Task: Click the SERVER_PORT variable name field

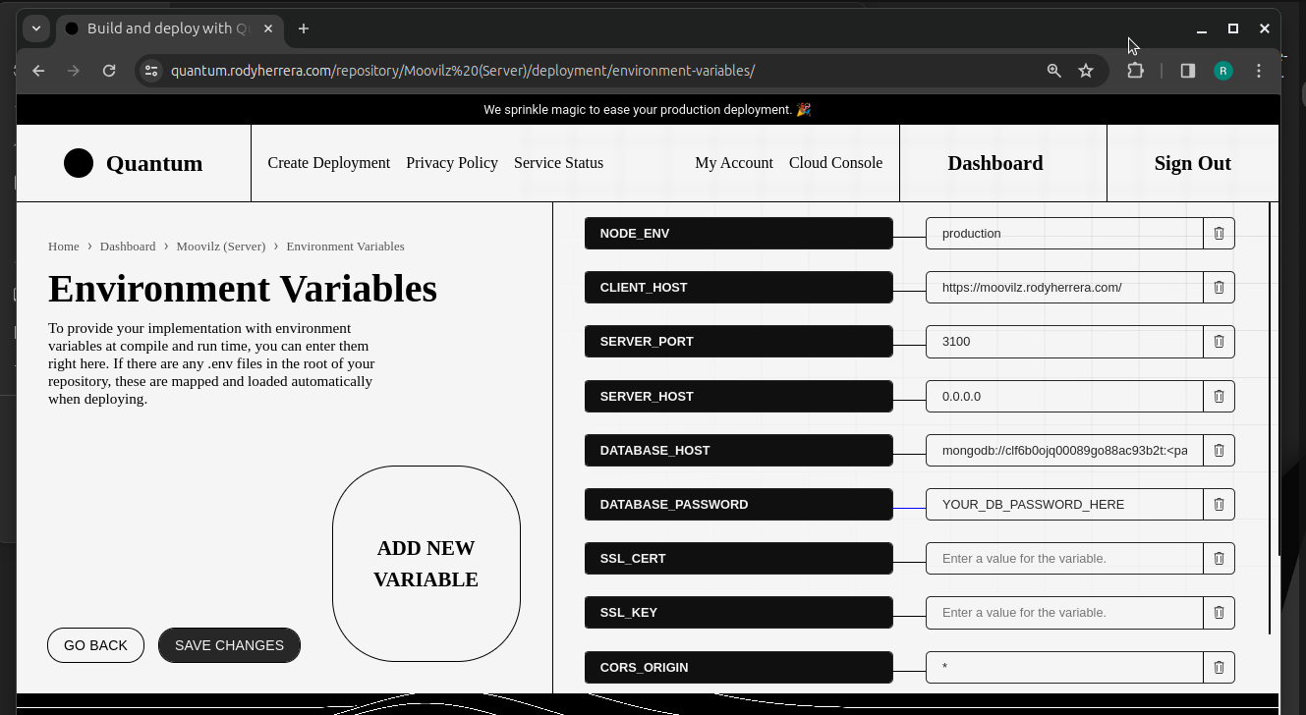Action: click(x=738, y=342)
